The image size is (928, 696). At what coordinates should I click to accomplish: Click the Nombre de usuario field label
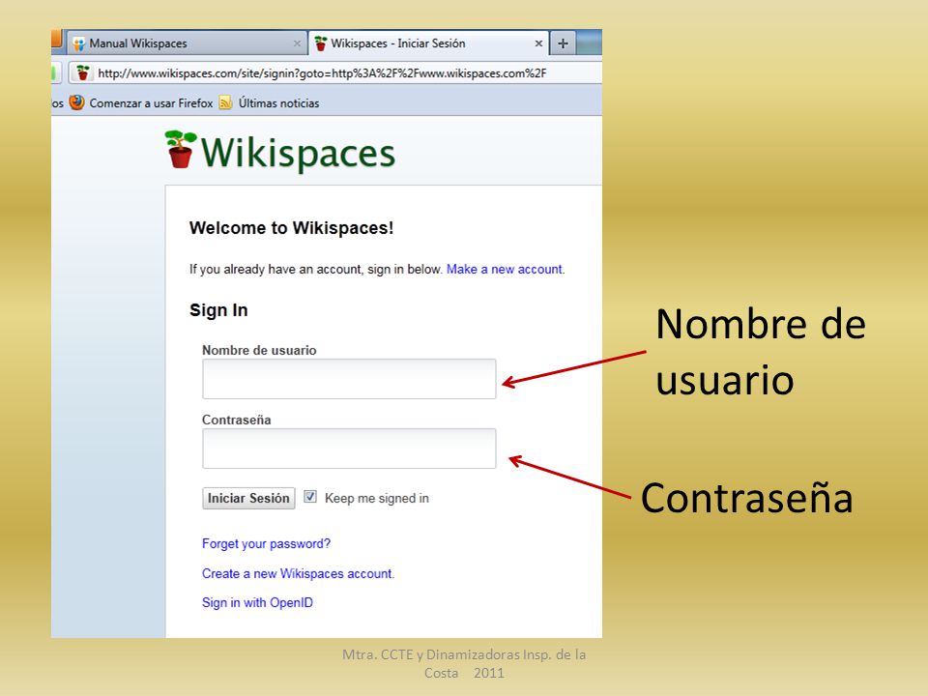[259, 350]
